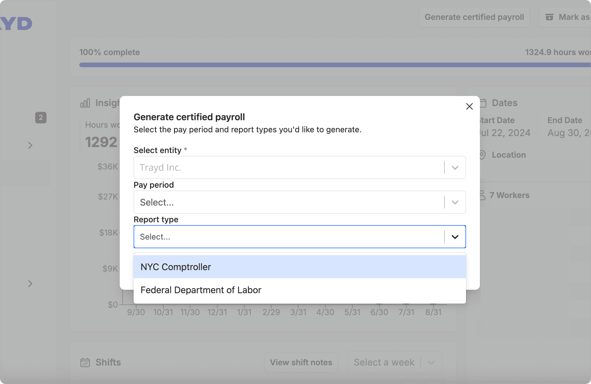
Task: Click the sidebar badge showing 2
Action: [41, 118]
